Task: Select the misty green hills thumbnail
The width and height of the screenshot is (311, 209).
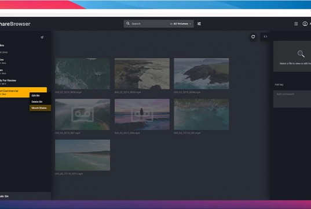Action: [x=82, y=114]
